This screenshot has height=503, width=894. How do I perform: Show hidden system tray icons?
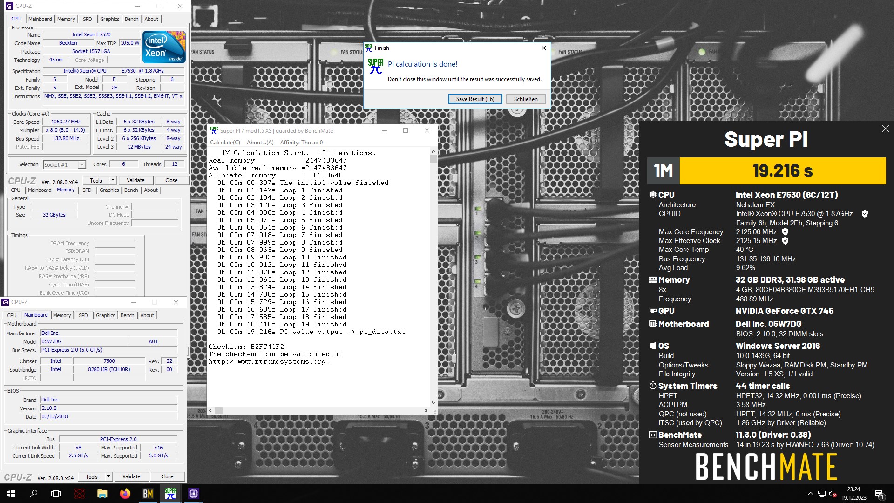click(810, 494)
